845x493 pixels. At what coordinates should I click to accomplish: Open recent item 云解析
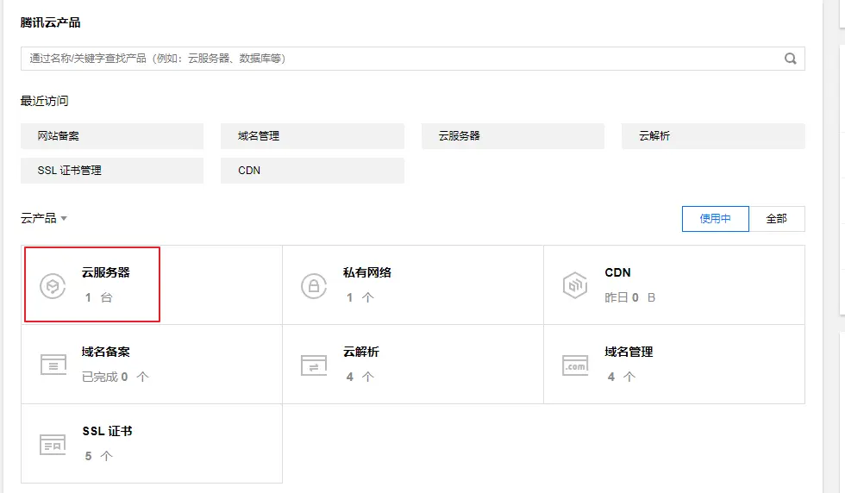coord(714,136)
